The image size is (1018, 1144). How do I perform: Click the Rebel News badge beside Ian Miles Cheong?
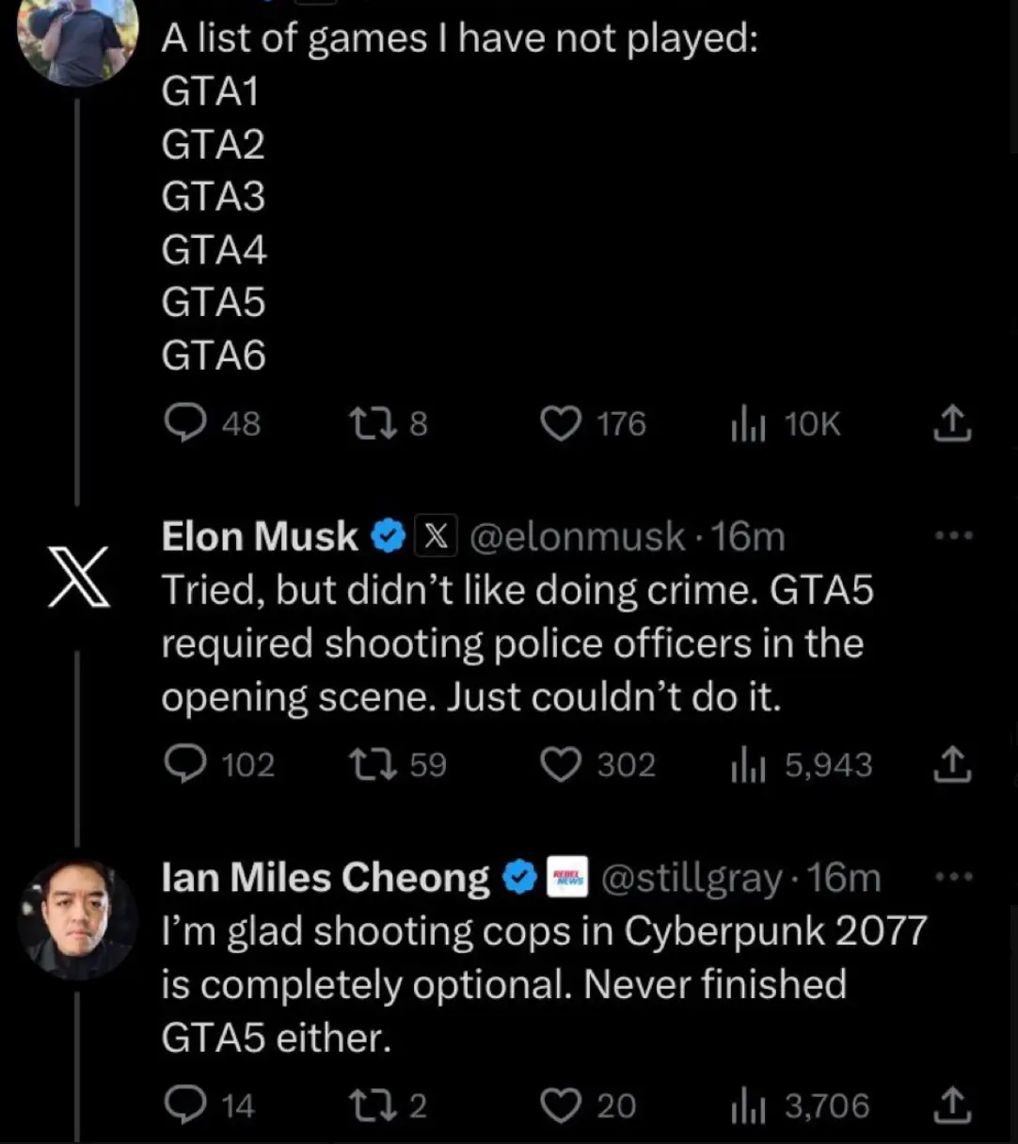click(566, 876)
